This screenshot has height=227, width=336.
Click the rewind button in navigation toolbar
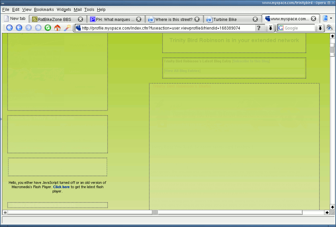point(9,28)
